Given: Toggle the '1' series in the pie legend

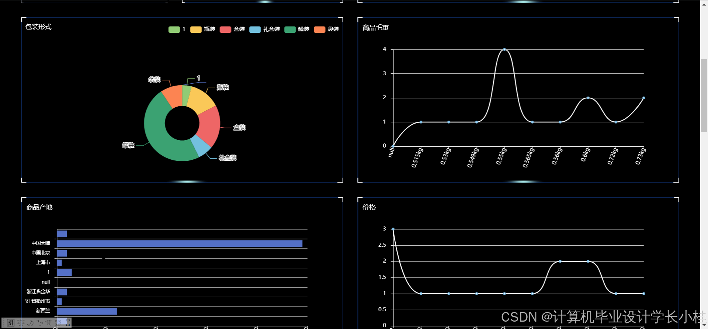Looking at the screenshot, I should pyautogui.click(x=177, y=29).
